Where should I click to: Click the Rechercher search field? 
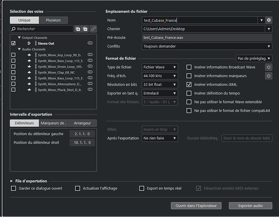click(x=42, y=29)
